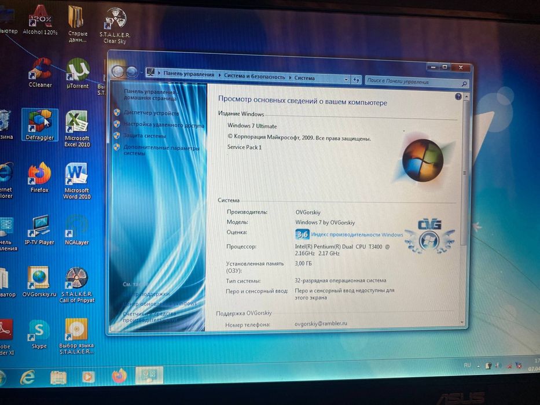Open the Старые данные folder icon
Image resolution: width=540 pixels, height=405 pixels.
pos(77,23)
